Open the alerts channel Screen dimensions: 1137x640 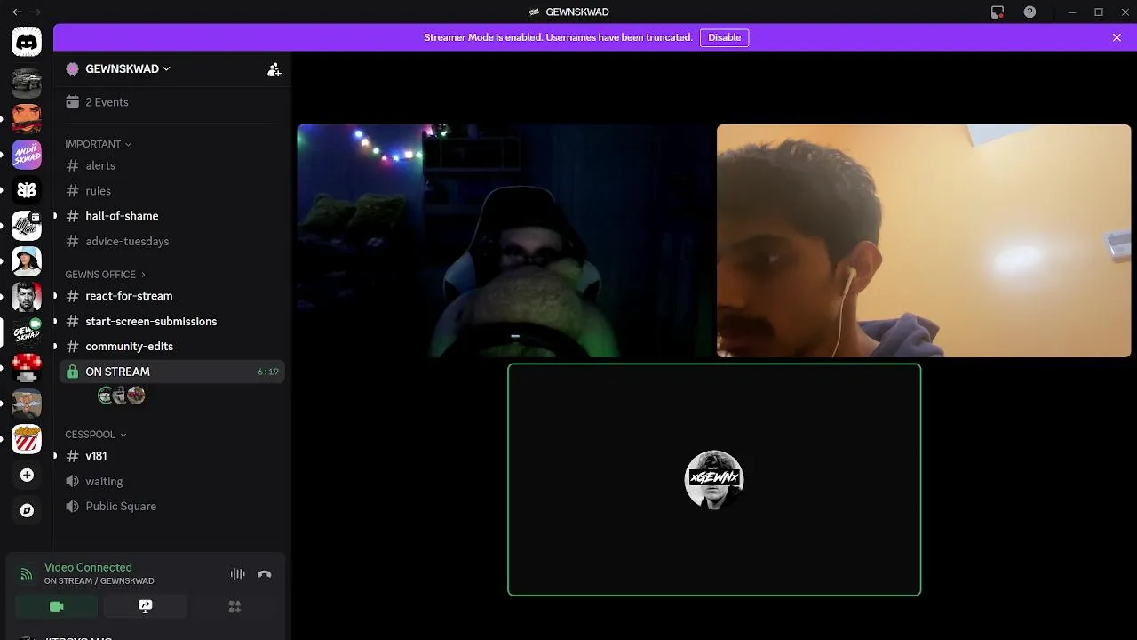tap(171, 165)
